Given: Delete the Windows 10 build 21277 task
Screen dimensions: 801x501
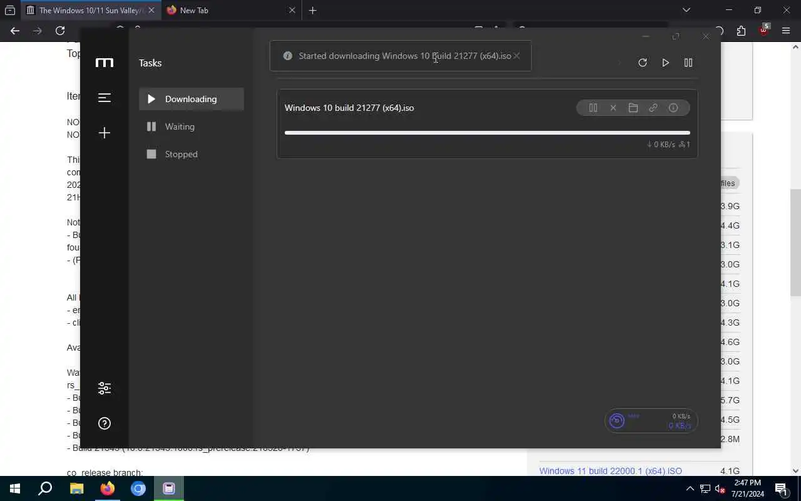Looking at the screenshot, I should tap(613, 108).
